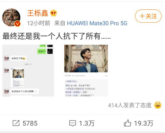This screenshot has height=133, width=165.
Task: Tap the green 辛苦了 chat bubble in screenshot
Action: (42, 51)
